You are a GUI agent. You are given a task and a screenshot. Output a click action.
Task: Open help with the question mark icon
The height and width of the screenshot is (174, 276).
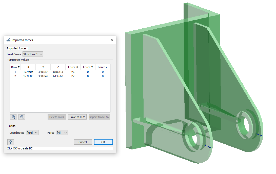click(11, 142)
